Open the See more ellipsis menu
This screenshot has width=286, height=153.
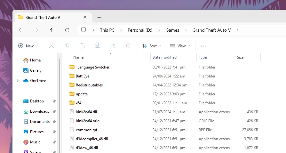(x=203, y=46)
